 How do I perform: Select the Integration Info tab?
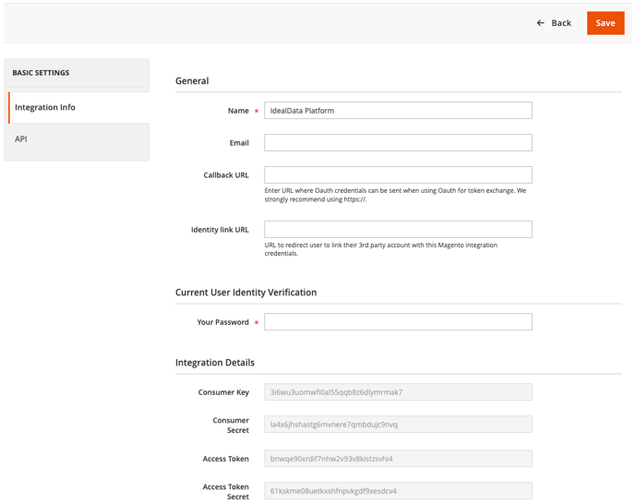coord(78,107)
